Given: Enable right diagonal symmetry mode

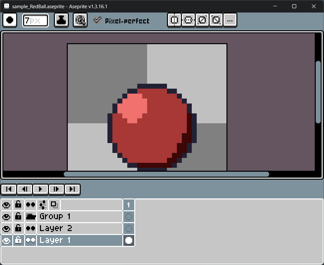Looking at the screenshot, I should (x=202, y=20).
